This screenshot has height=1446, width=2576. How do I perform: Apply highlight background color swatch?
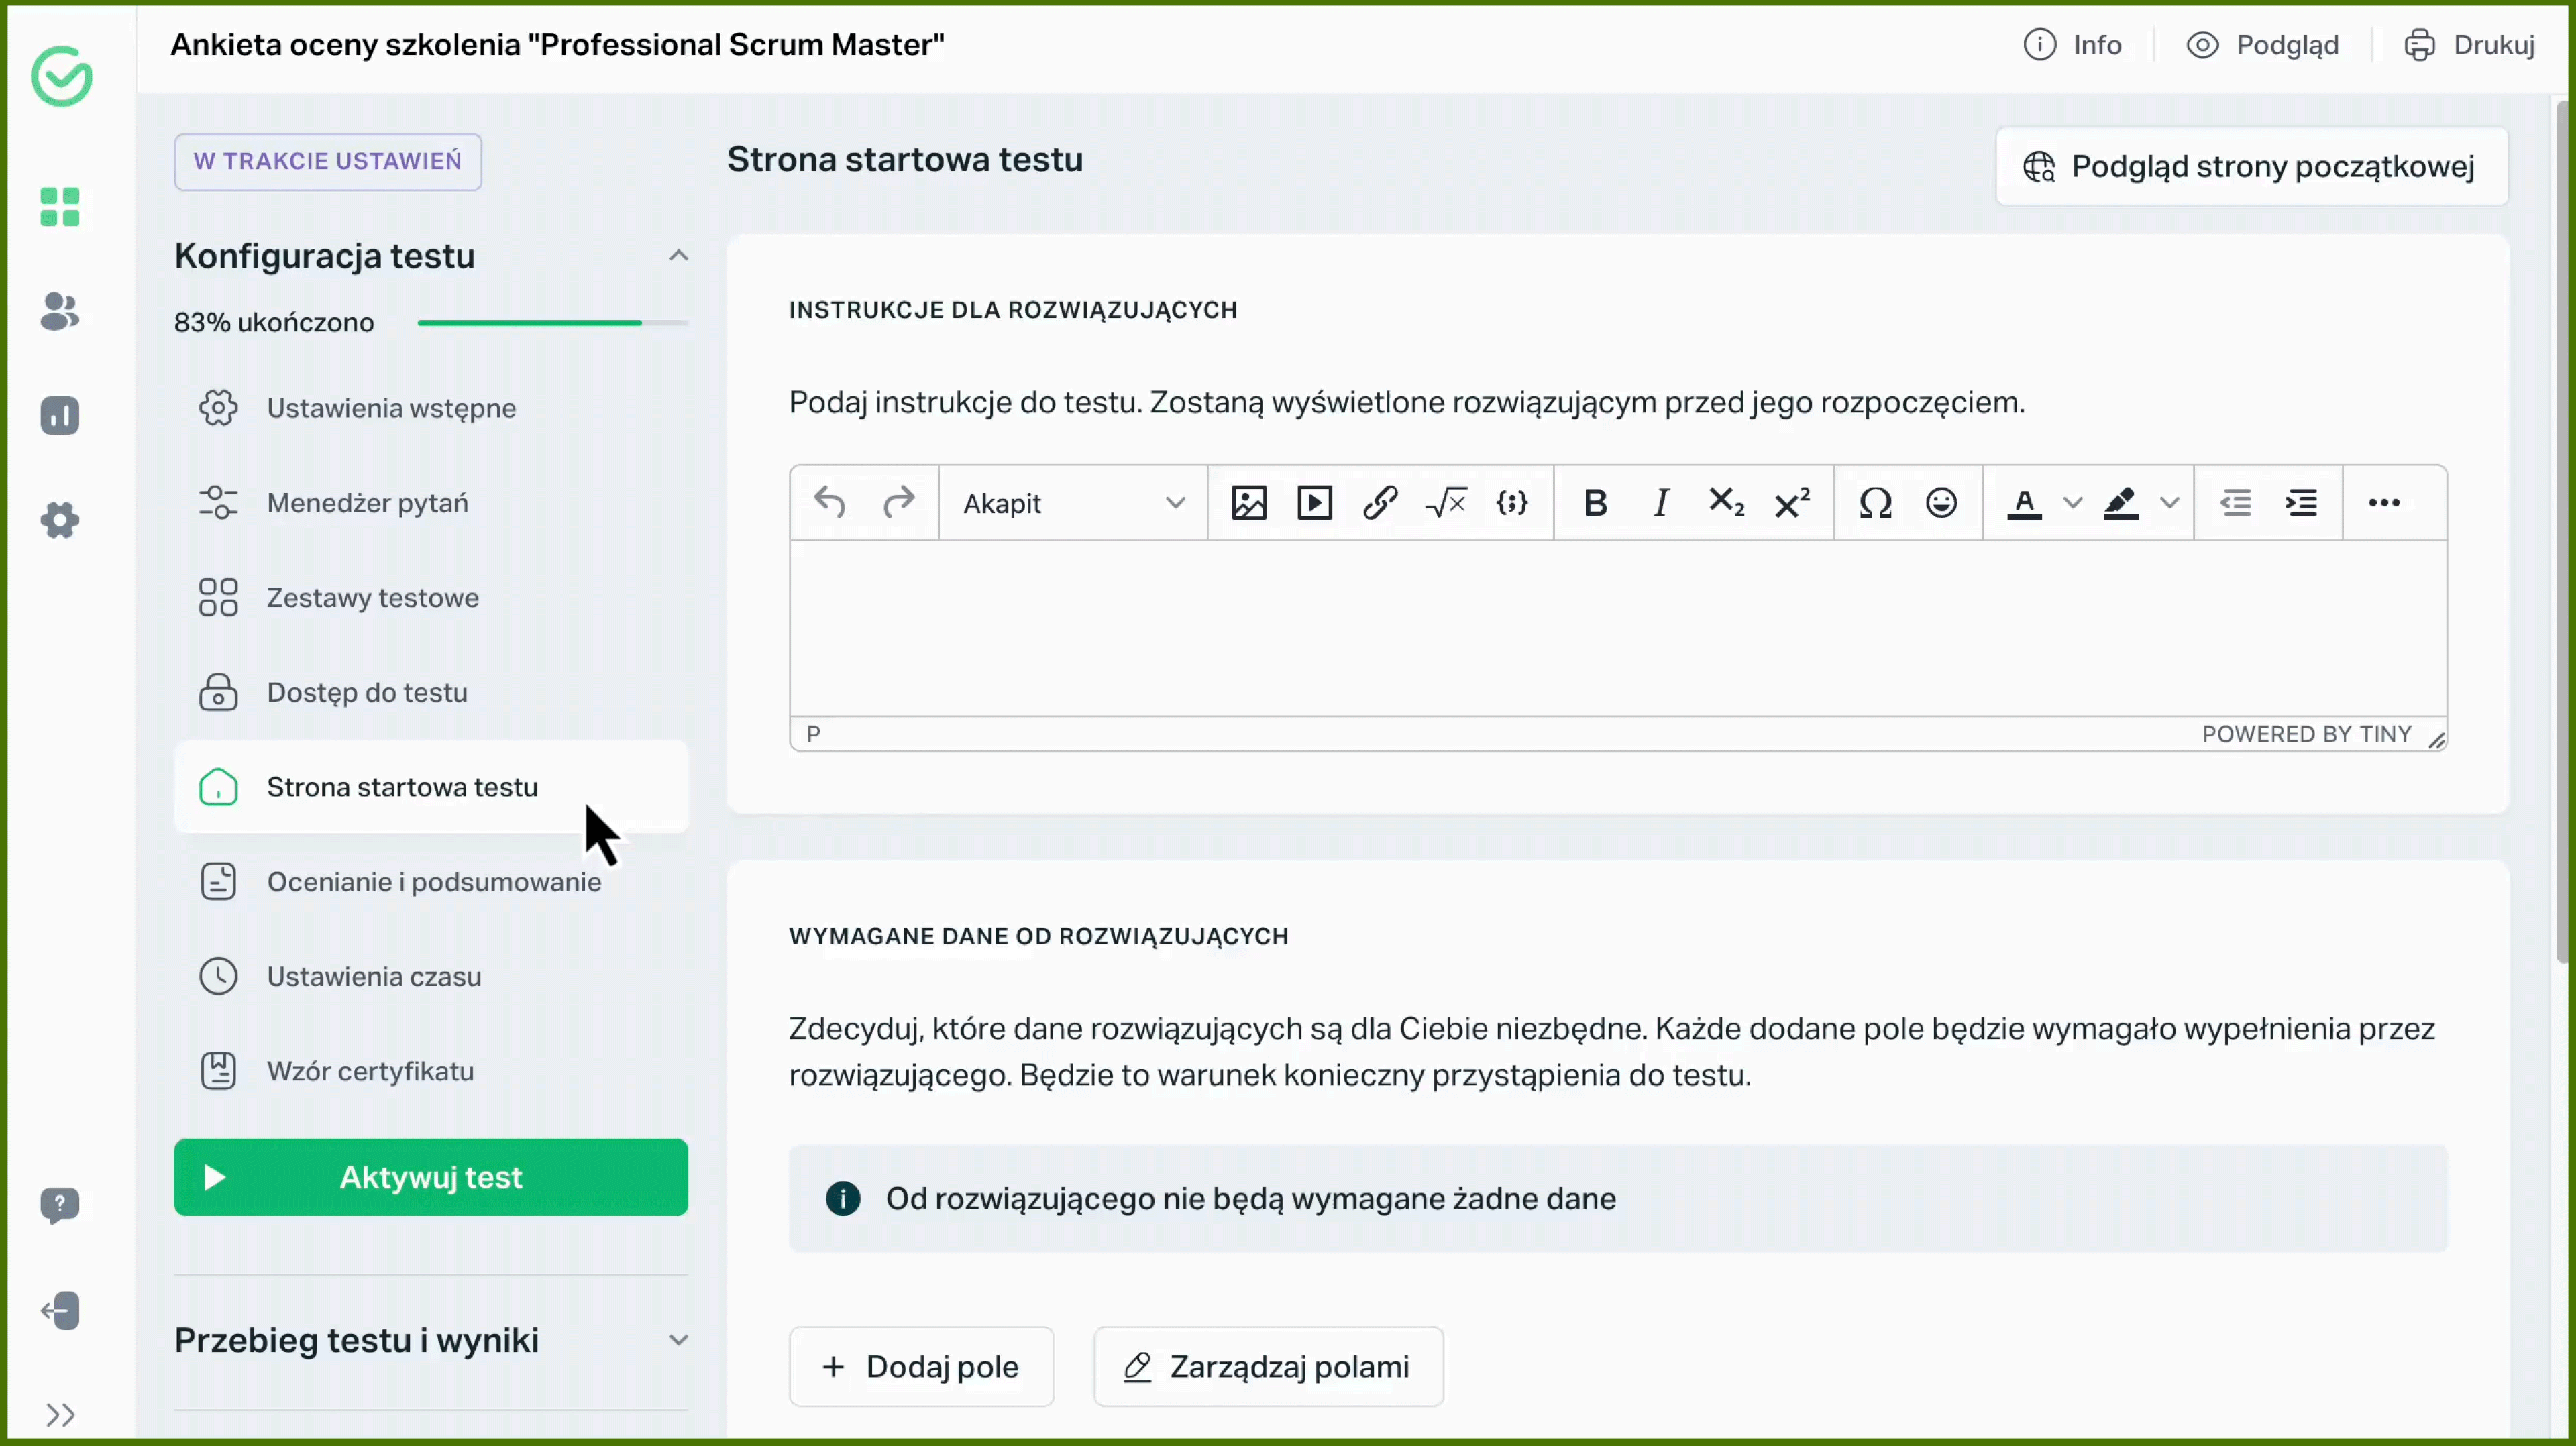point(2121,503)
